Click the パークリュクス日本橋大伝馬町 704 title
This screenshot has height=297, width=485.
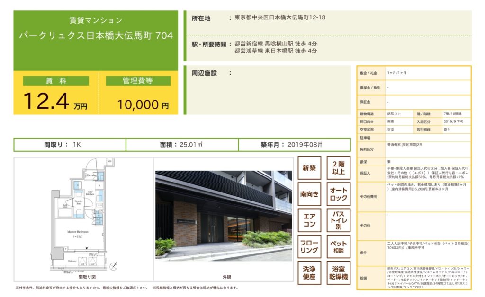(96, 36)
